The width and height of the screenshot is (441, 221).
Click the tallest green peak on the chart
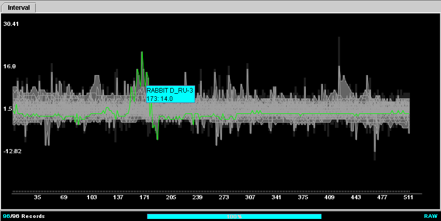(142, 53)
